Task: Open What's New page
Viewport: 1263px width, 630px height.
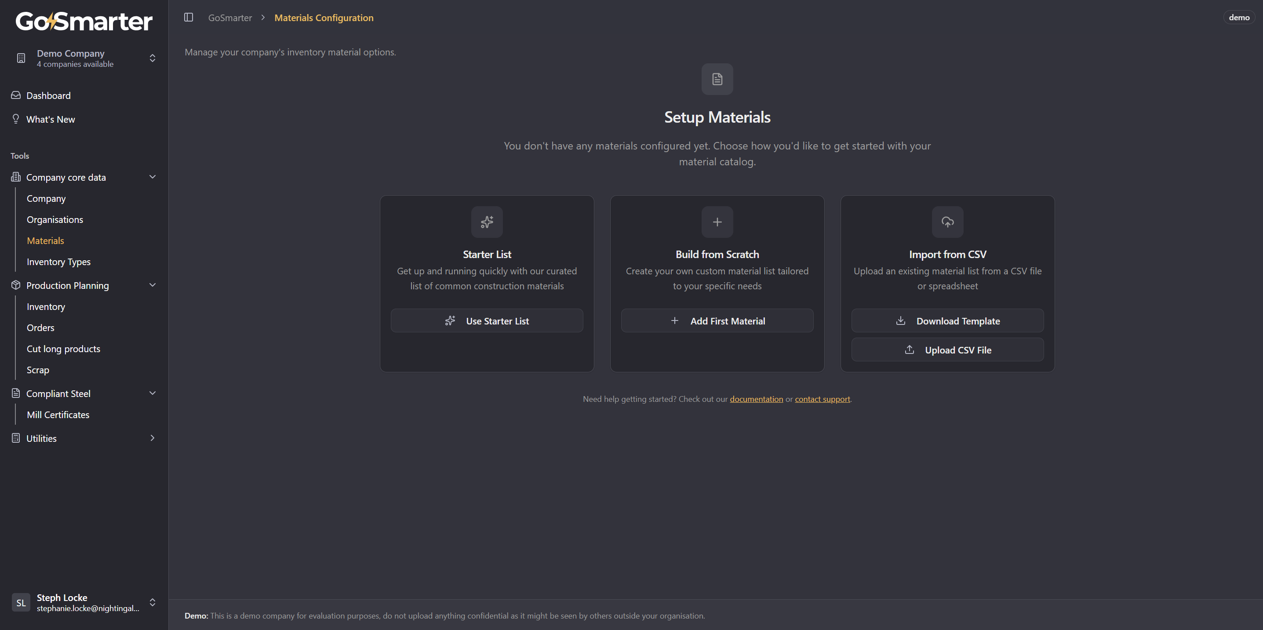Action: (50, 119)
